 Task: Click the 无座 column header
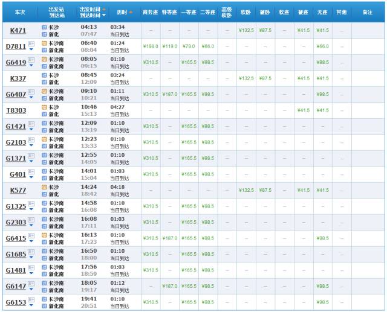322,12
